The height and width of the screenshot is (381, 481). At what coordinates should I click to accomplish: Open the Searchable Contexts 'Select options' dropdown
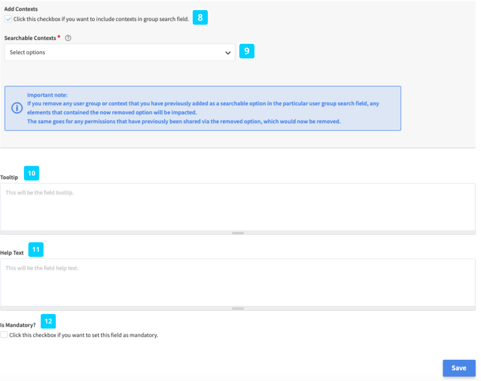click(119, 53)
